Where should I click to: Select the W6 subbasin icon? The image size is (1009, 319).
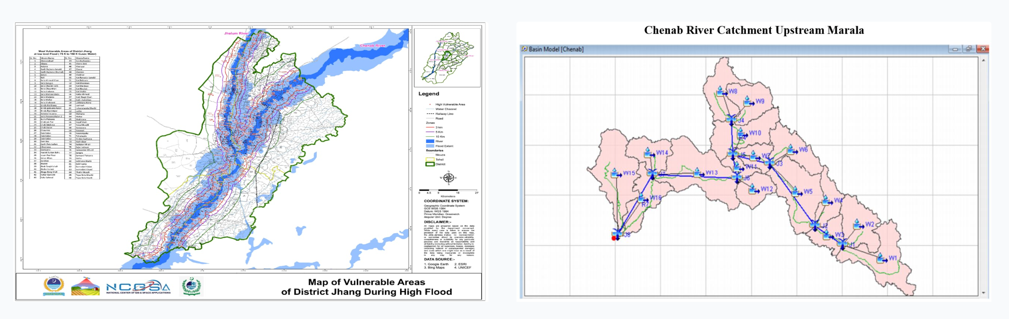(x=791, y=149)
